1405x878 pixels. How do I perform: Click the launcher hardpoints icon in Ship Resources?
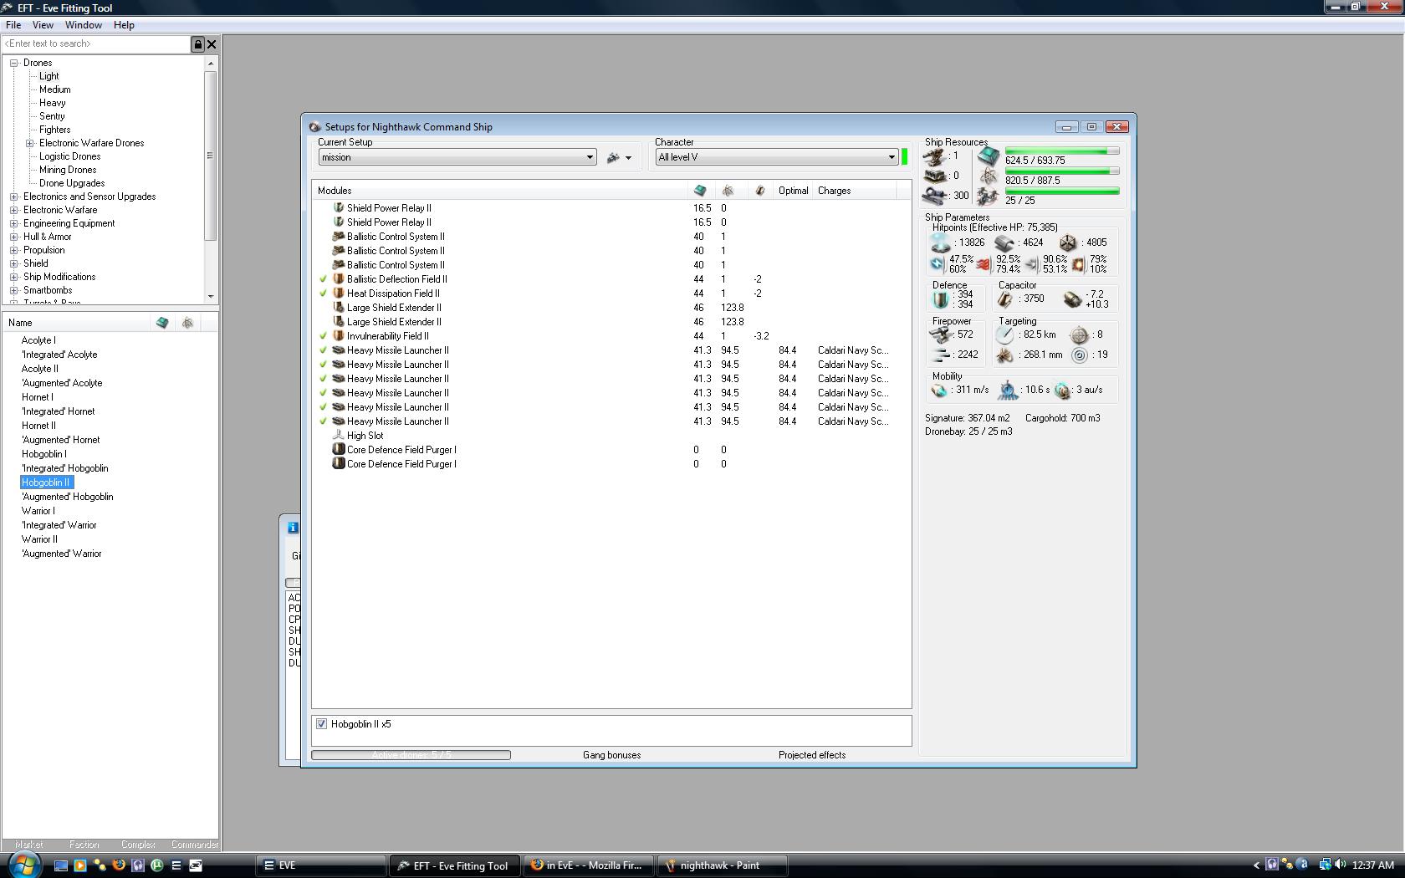coord(935,176)
